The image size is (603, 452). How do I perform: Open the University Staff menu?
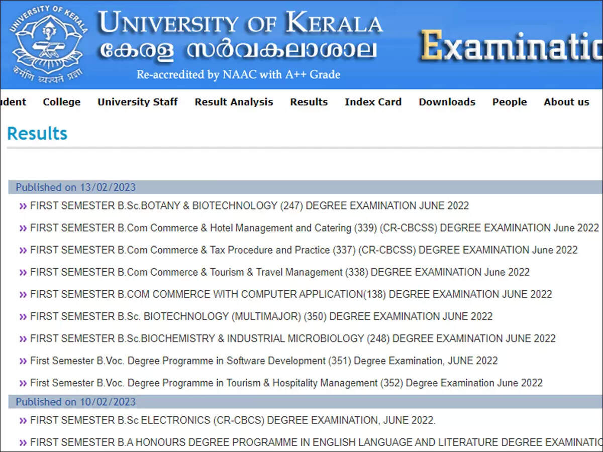pos(138,102)
